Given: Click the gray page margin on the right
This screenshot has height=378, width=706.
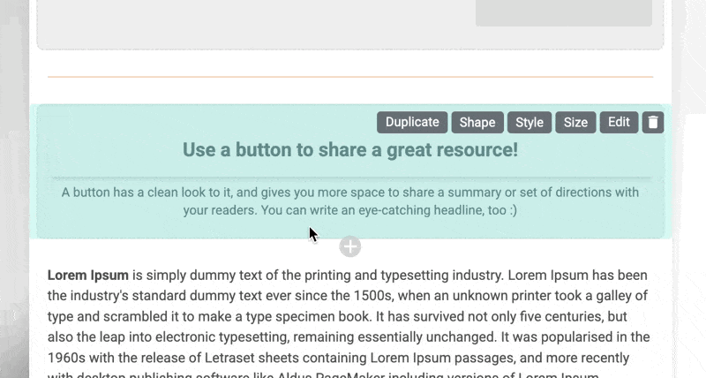Looking at the screenshot, I should coord(688,221).
